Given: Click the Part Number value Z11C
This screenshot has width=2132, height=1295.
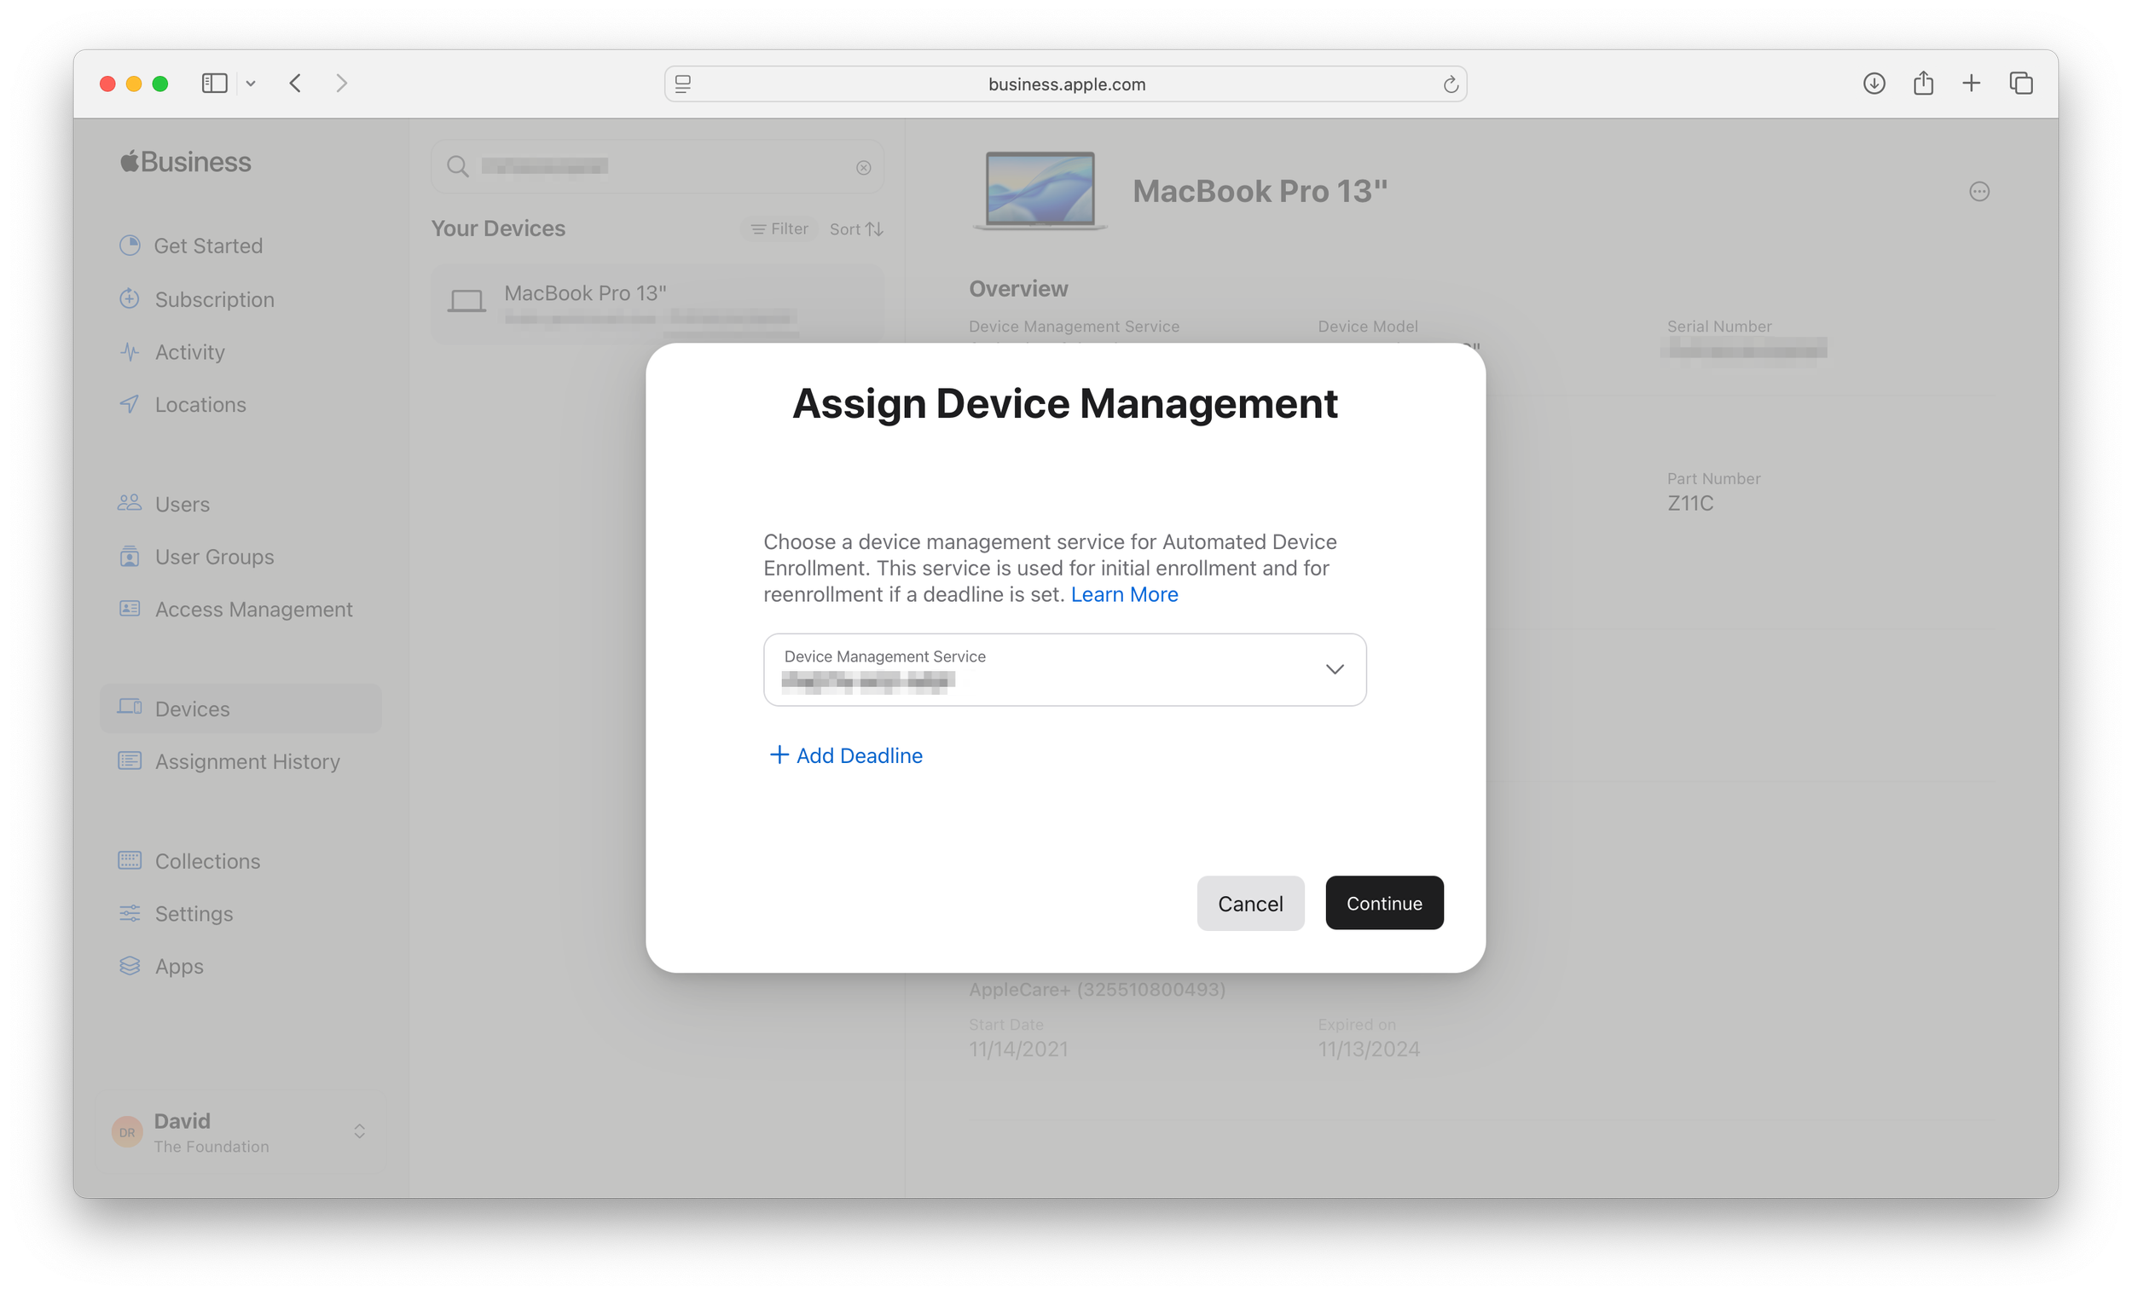Looking at the screenshot, I should (1690, 504).
